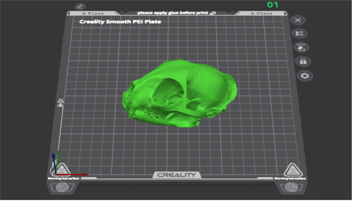
Task: Click the green plate number 01
Action: (x=273, y=5)
